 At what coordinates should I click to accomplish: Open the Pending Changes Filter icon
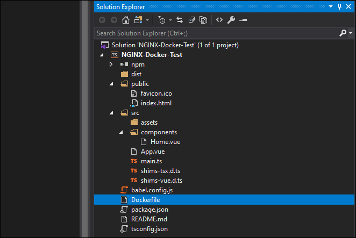pos(162,20)
